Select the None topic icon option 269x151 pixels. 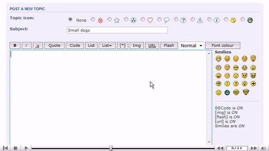click(70, 19)
